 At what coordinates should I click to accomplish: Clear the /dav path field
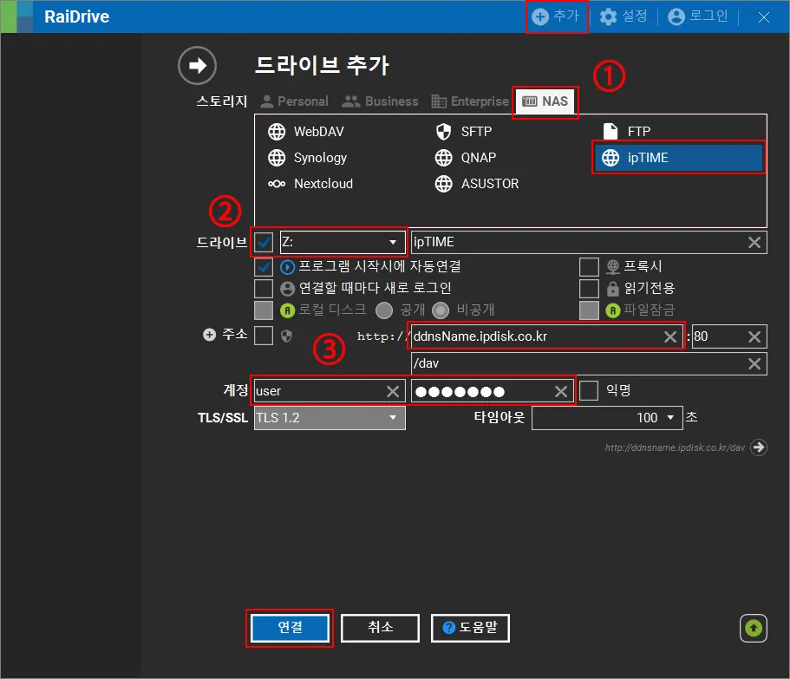[754, 363]
